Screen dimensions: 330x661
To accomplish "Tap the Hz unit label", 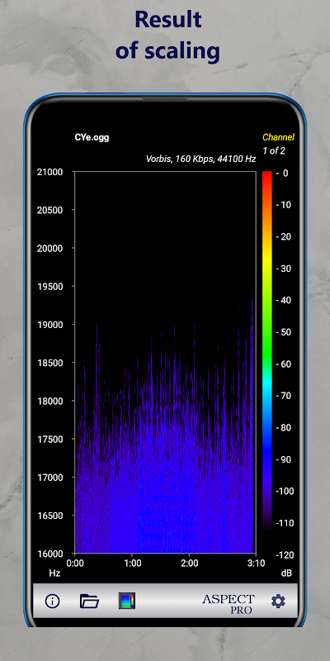I will tap(54, 573).
